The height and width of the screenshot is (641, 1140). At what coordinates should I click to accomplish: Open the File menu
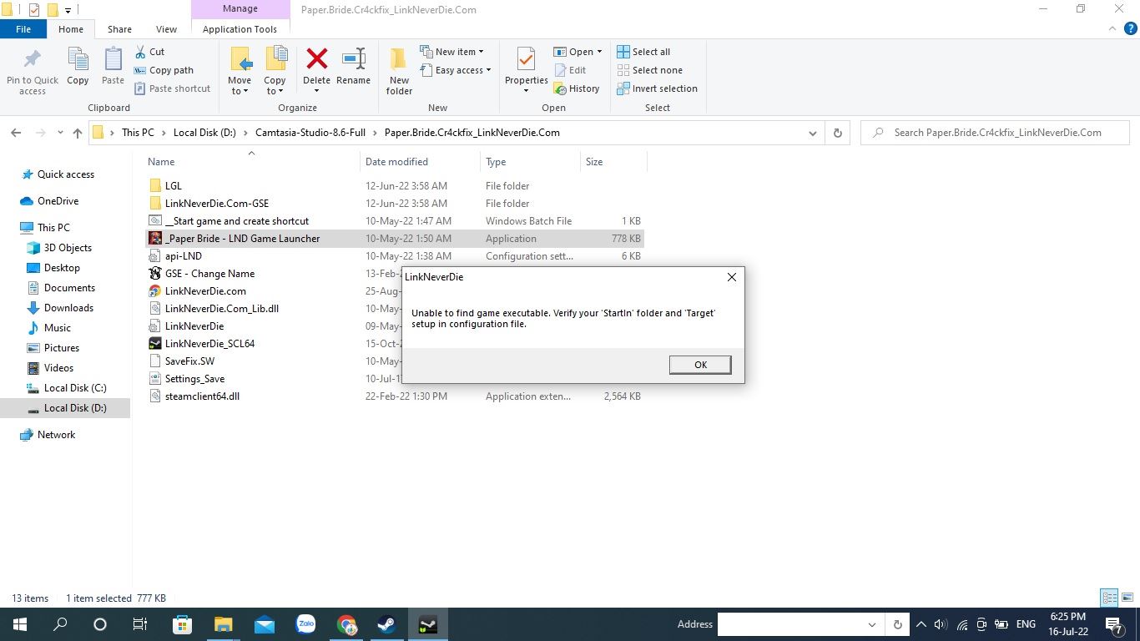23,29
